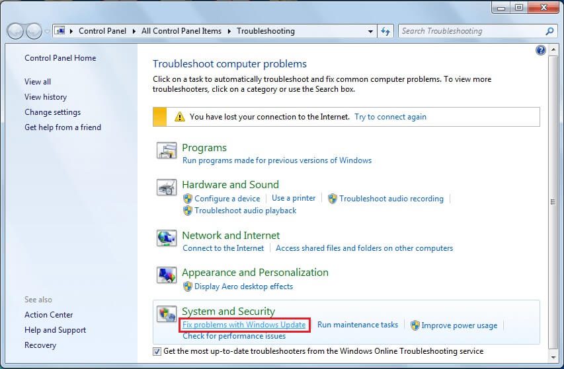
Task: Click Fix problems with Windows Update
Action: [x=244, y=325]
